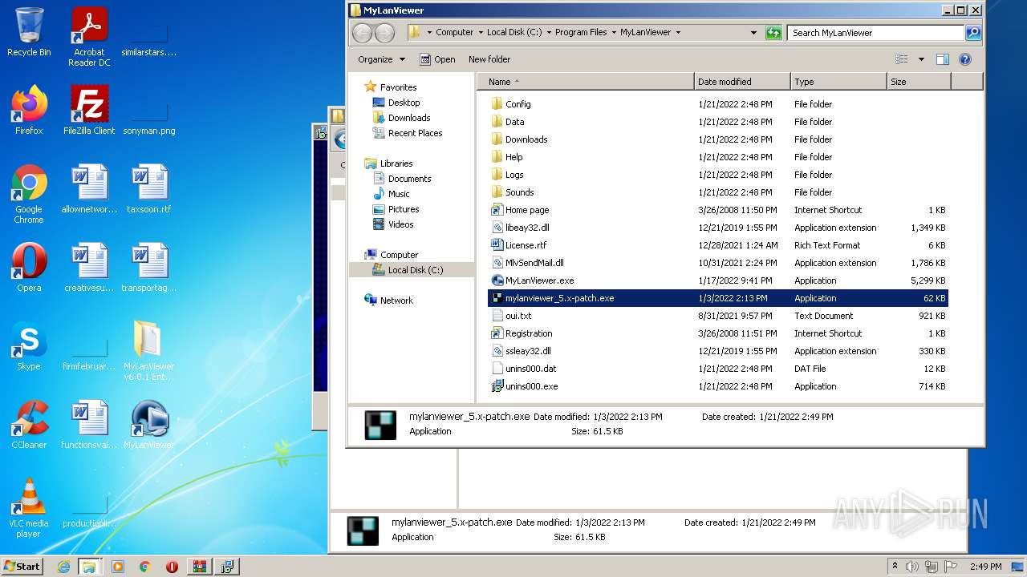Click the volume icon in system tray
The width and height of the screenshot is (1027, 577).
(x=912, y=567)
